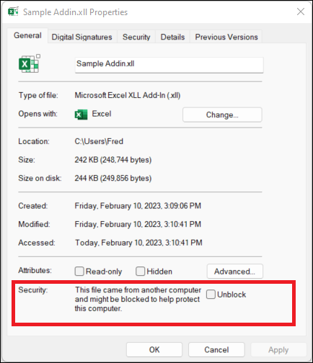The height and width of the screenshot is (363, 313).
Task: Click the Size: label
Action: point(27,160)
